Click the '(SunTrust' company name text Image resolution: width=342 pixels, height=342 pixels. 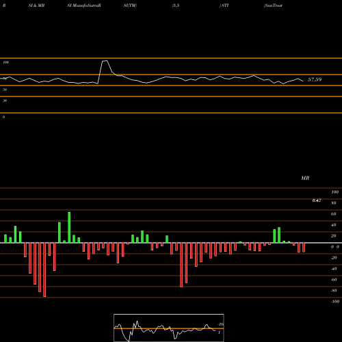273,5
